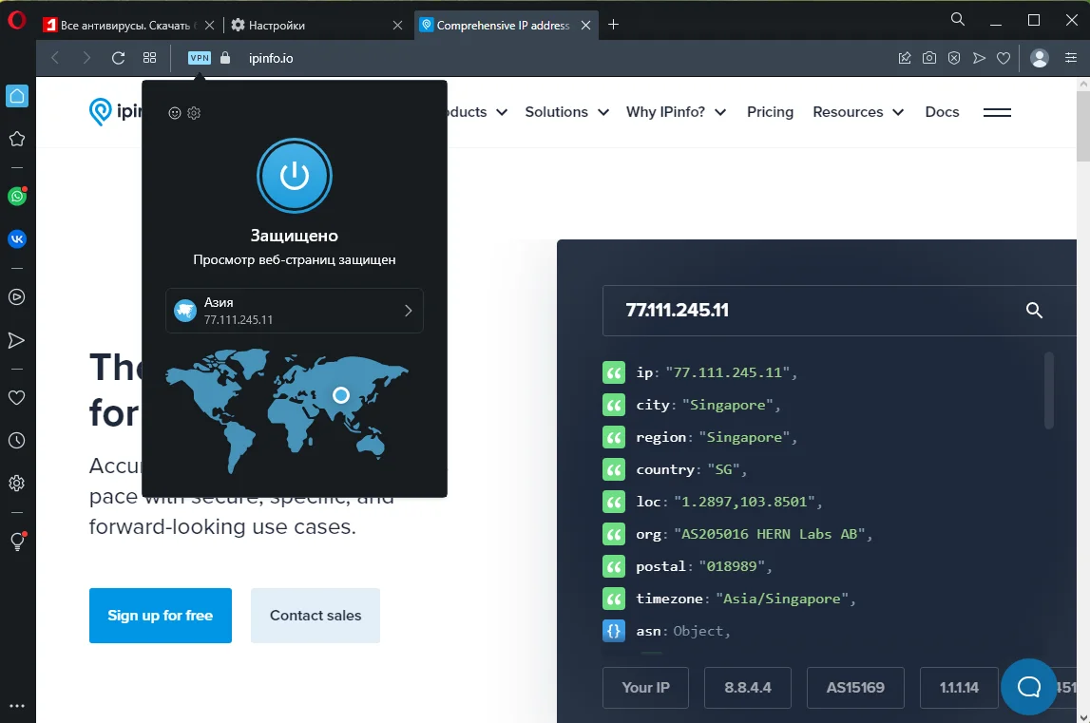This screenshot has height=723, width=1090.
Task: Open sidebar history clock icon
Action: point(16,441)
